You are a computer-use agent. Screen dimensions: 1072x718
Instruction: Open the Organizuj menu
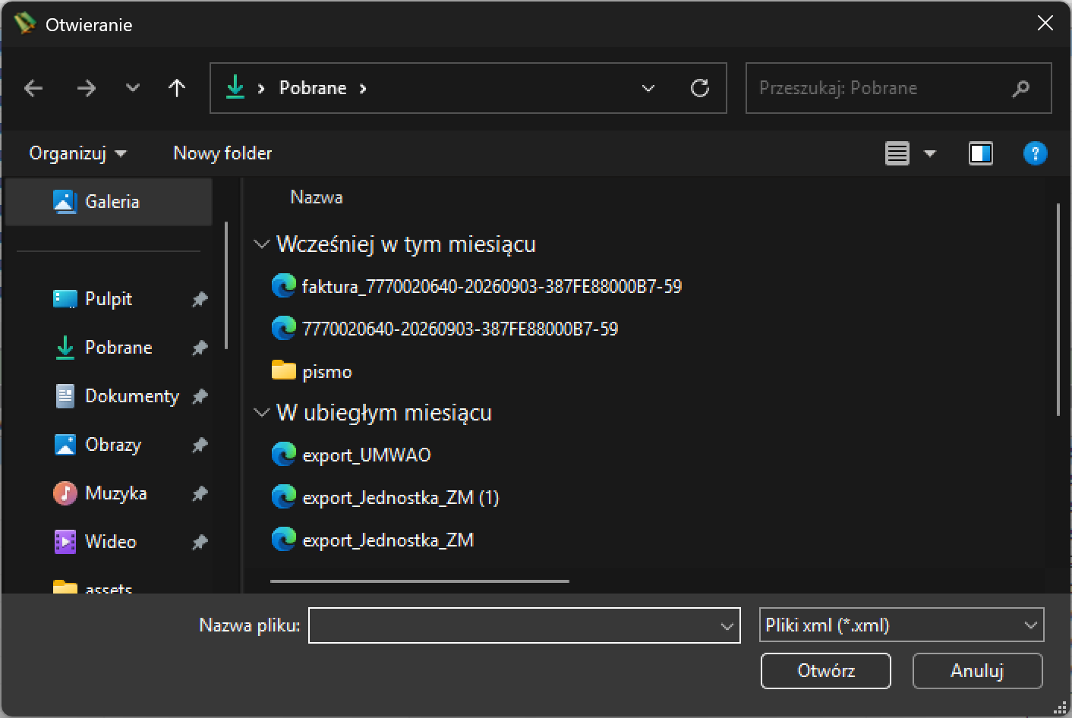point(77,153)
